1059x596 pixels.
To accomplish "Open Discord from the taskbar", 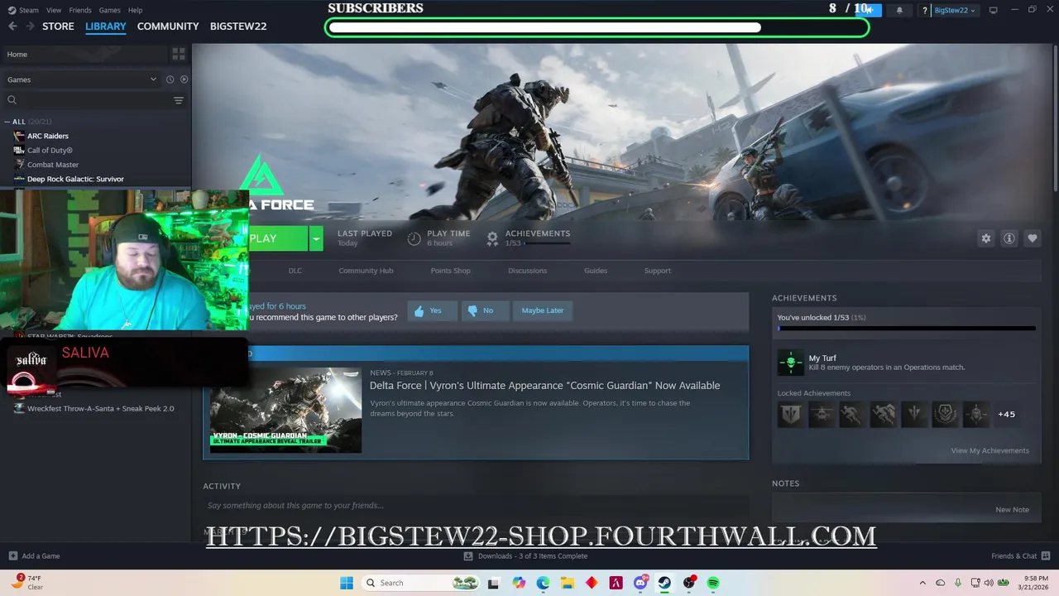I will click(640, 583).
